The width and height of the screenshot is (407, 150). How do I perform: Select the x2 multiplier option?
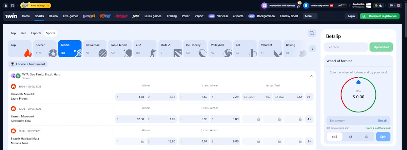tap(350, 137)
